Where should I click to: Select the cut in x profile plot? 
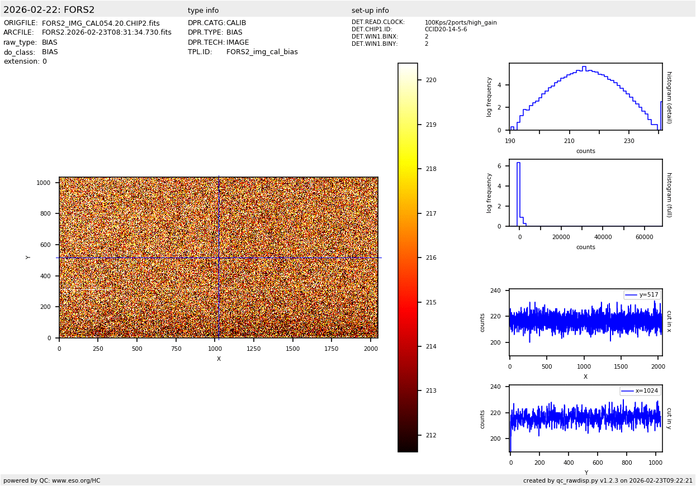(585, 322)
